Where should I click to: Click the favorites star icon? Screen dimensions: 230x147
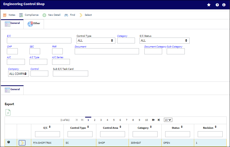[x=209, y=5]
